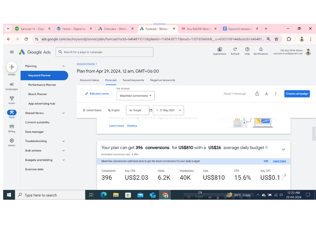Open Microsoft Edge from the taskbar
Viewport: 316px width, 237px height.
point(104,195)
